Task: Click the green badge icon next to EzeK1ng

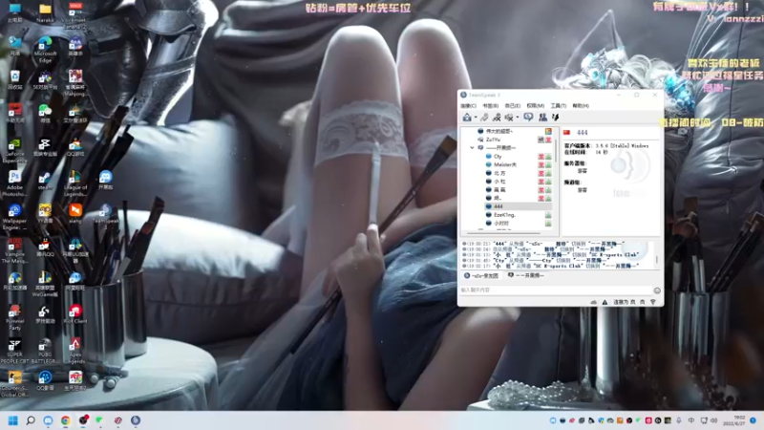Action: [548, 215]
